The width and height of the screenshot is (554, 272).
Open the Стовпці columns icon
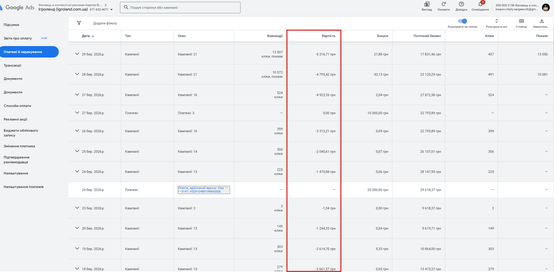point(521,21)
